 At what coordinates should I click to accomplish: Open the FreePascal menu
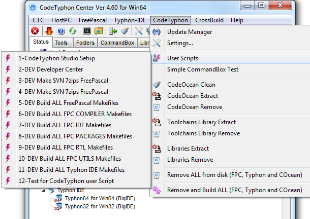coord(92,20)
